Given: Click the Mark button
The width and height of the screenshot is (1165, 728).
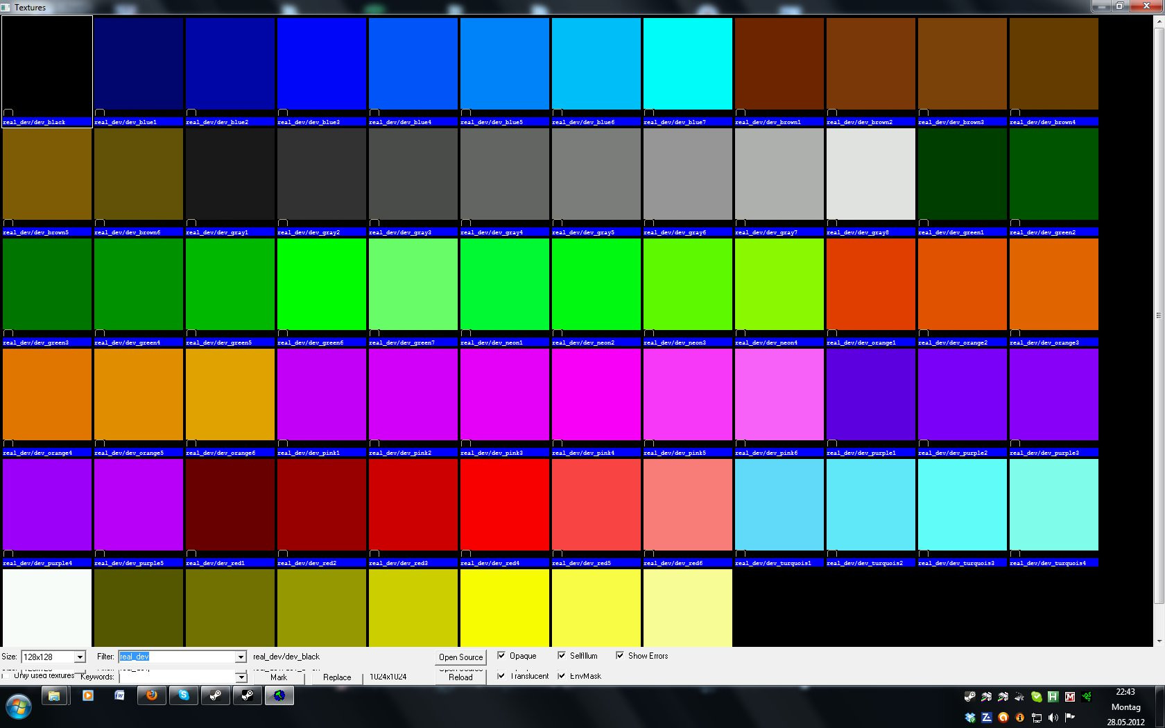Looking at the screenshot, I should [279, 677].
